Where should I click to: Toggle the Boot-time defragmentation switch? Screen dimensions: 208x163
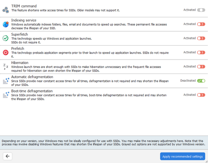point(201,95)
